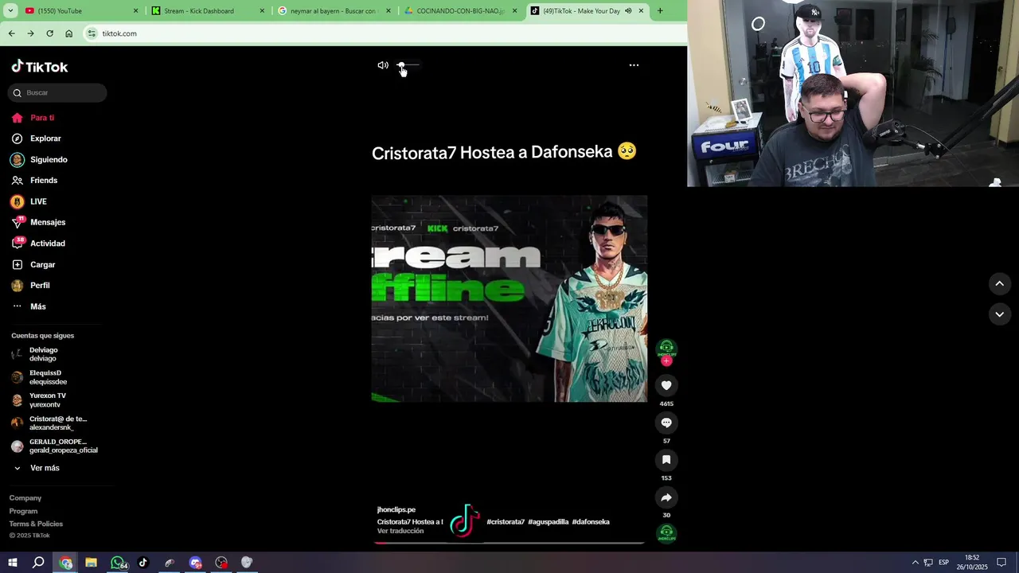Open the three-dot video options menu
The image size is (1019, 573).
click(x=634, y=65)
